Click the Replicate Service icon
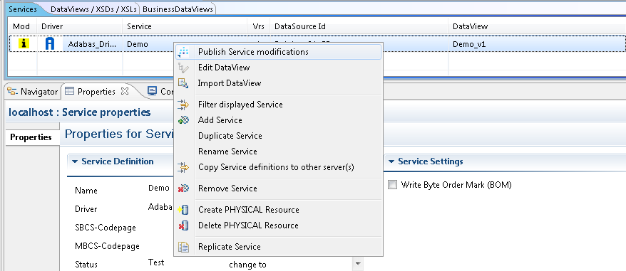626x271 pixels. click(x=183, y=247)
